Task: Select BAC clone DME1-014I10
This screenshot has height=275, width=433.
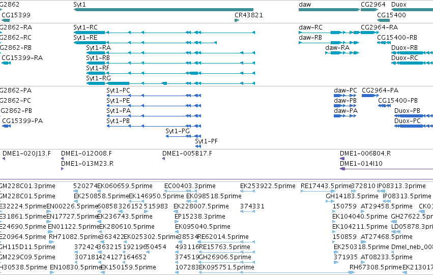Action: (x=386, y=169)
